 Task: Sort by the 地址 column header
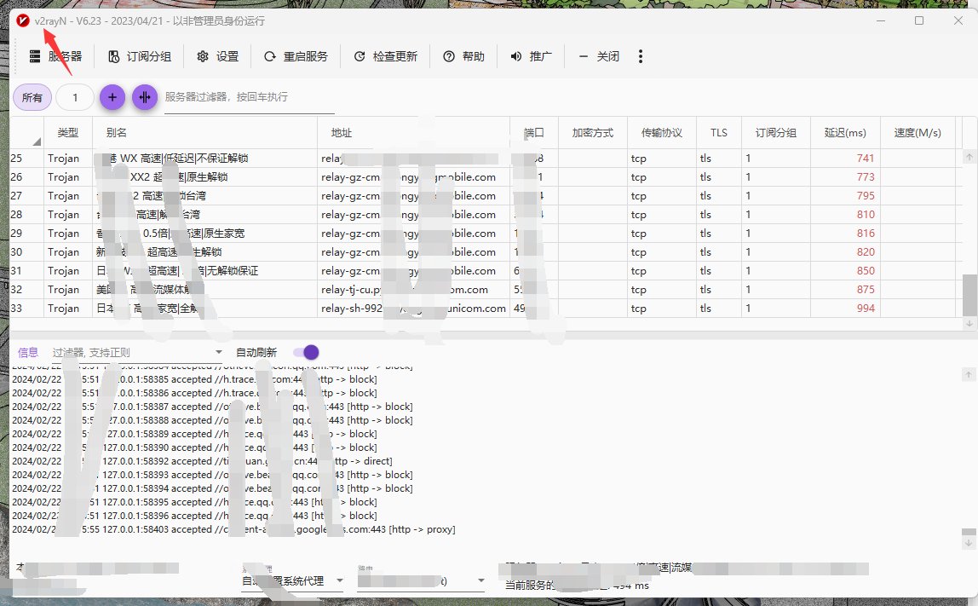(x=413, y=133)
